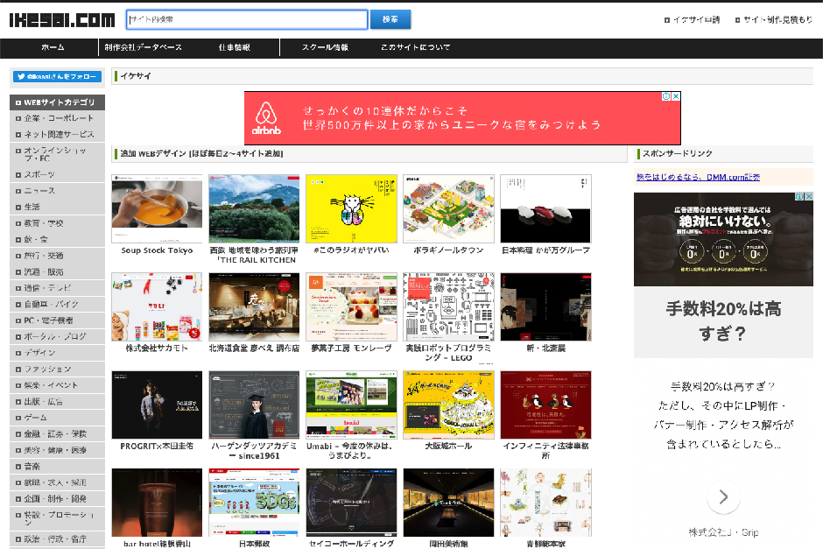Close the Airbnb banner ad
Screen dimensions: 823x549
point(676,96)
